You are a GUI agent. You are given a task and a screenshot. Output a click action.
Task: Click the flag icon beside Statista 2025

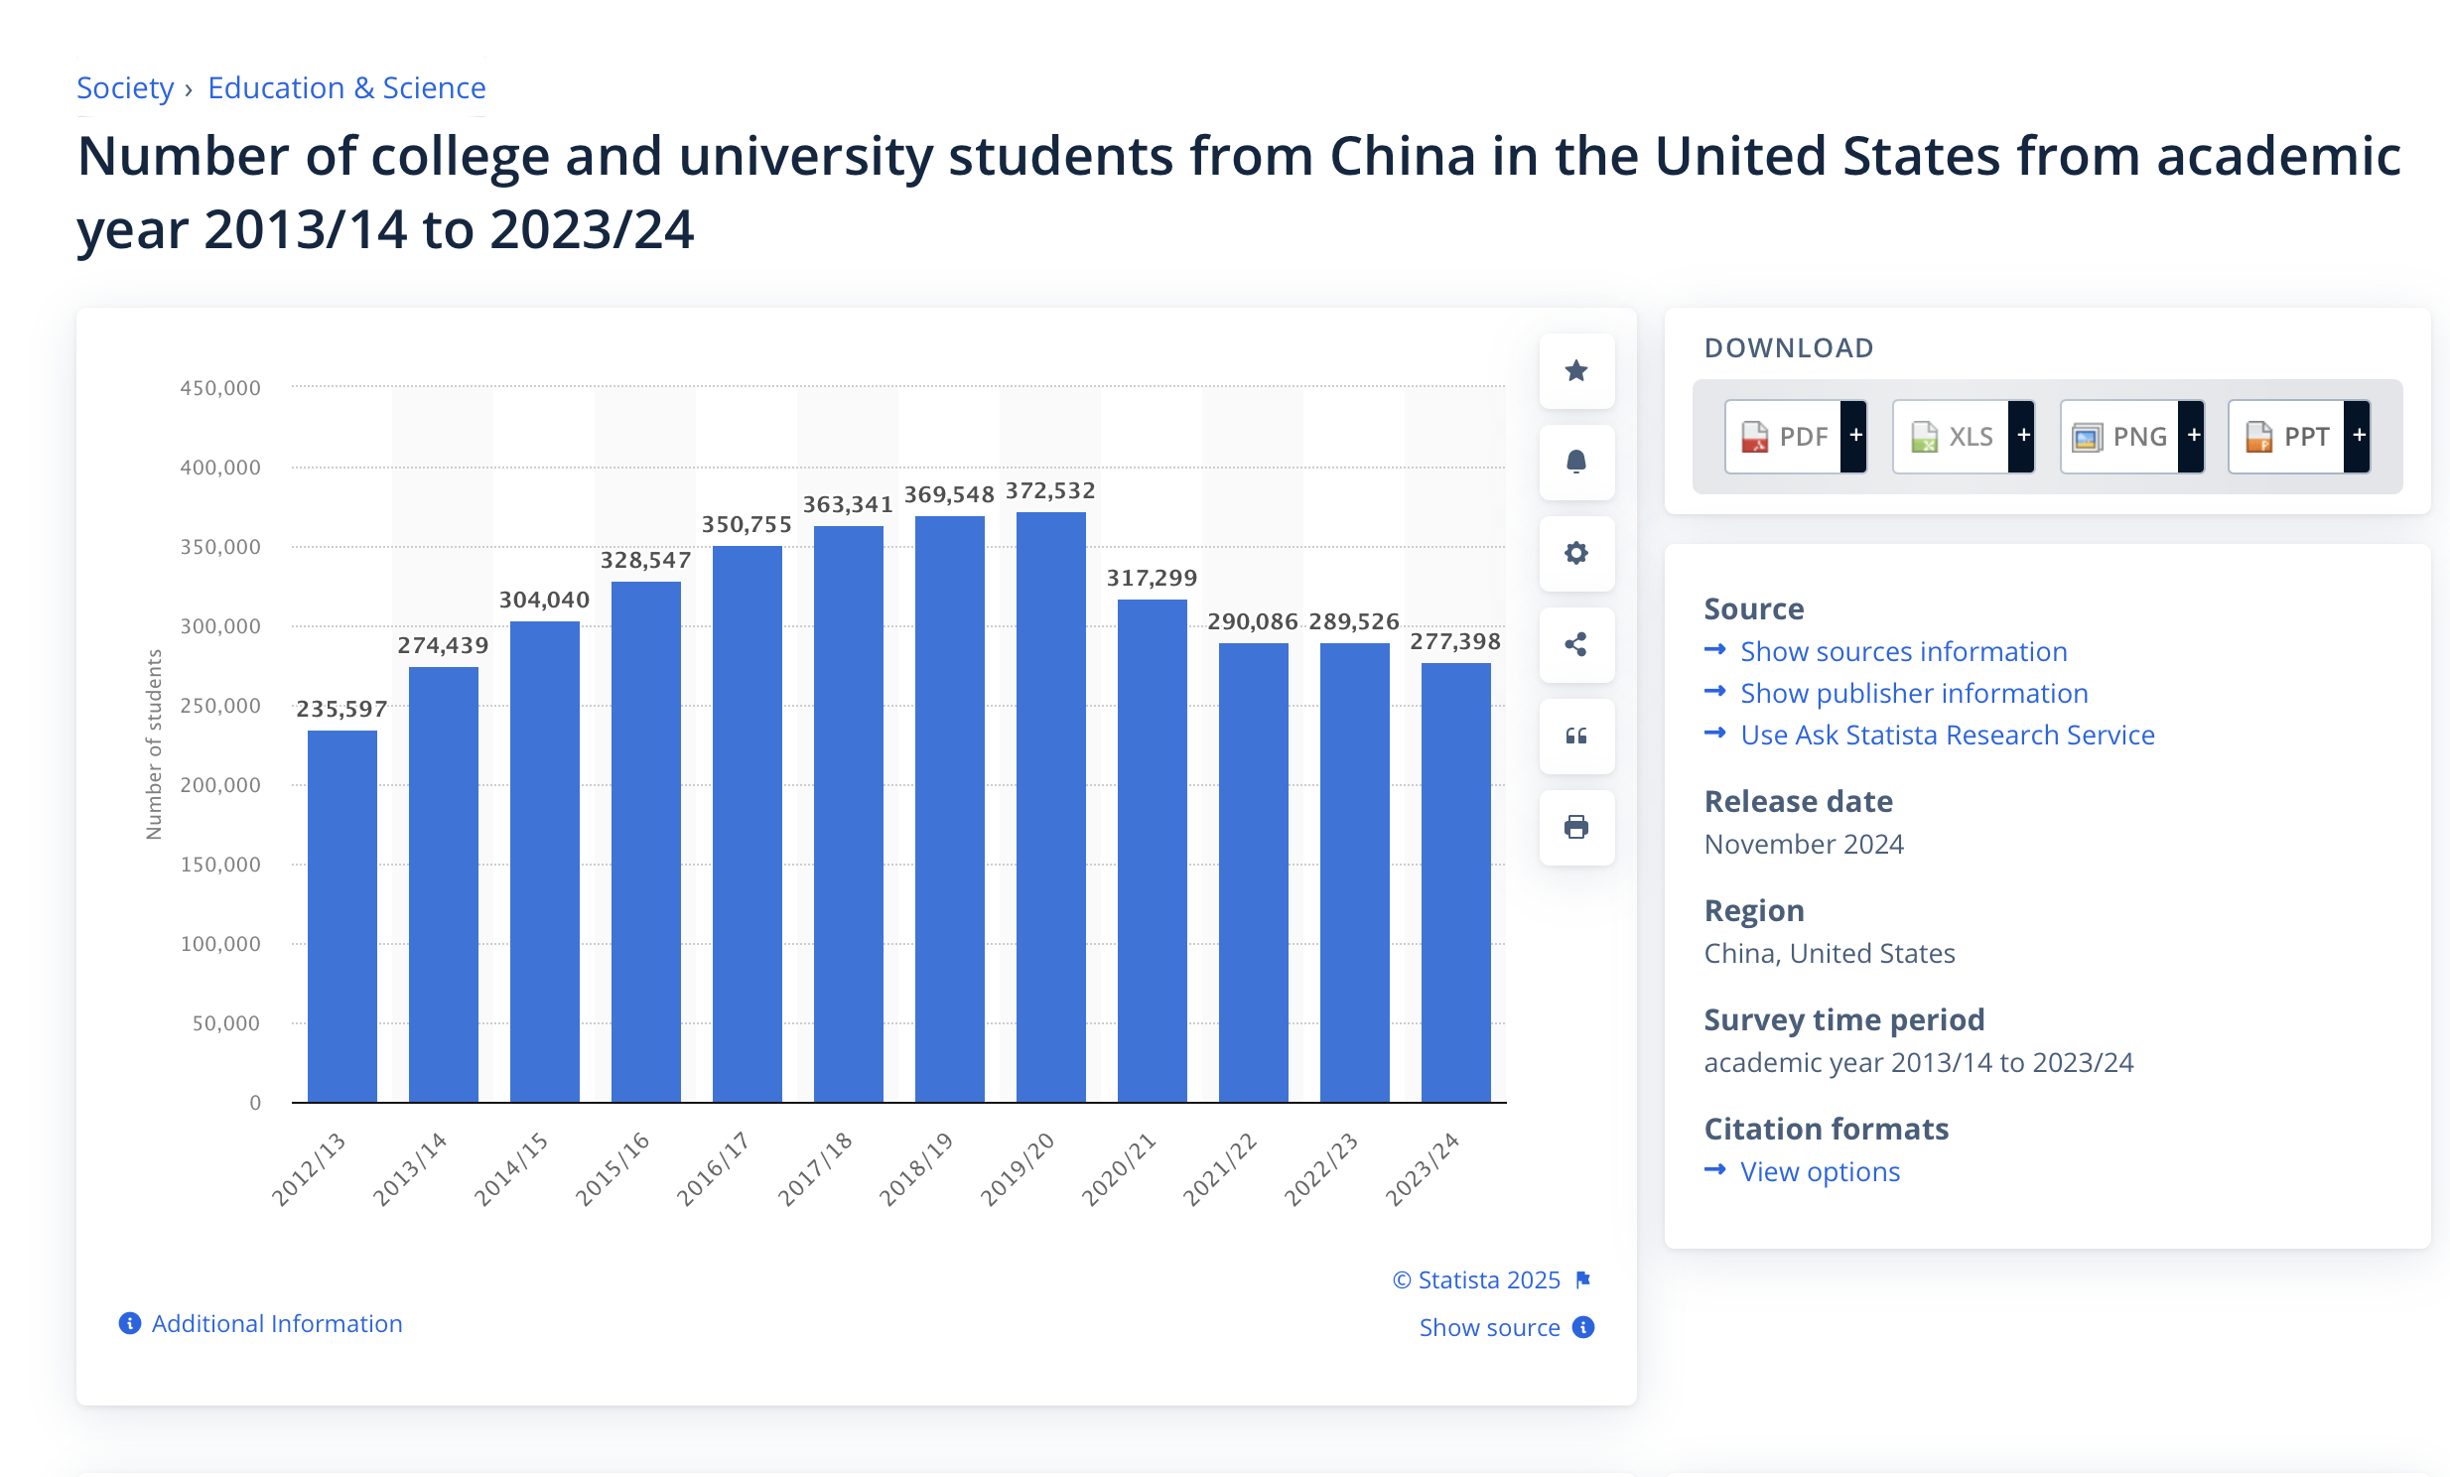tap(1583, 1279)
